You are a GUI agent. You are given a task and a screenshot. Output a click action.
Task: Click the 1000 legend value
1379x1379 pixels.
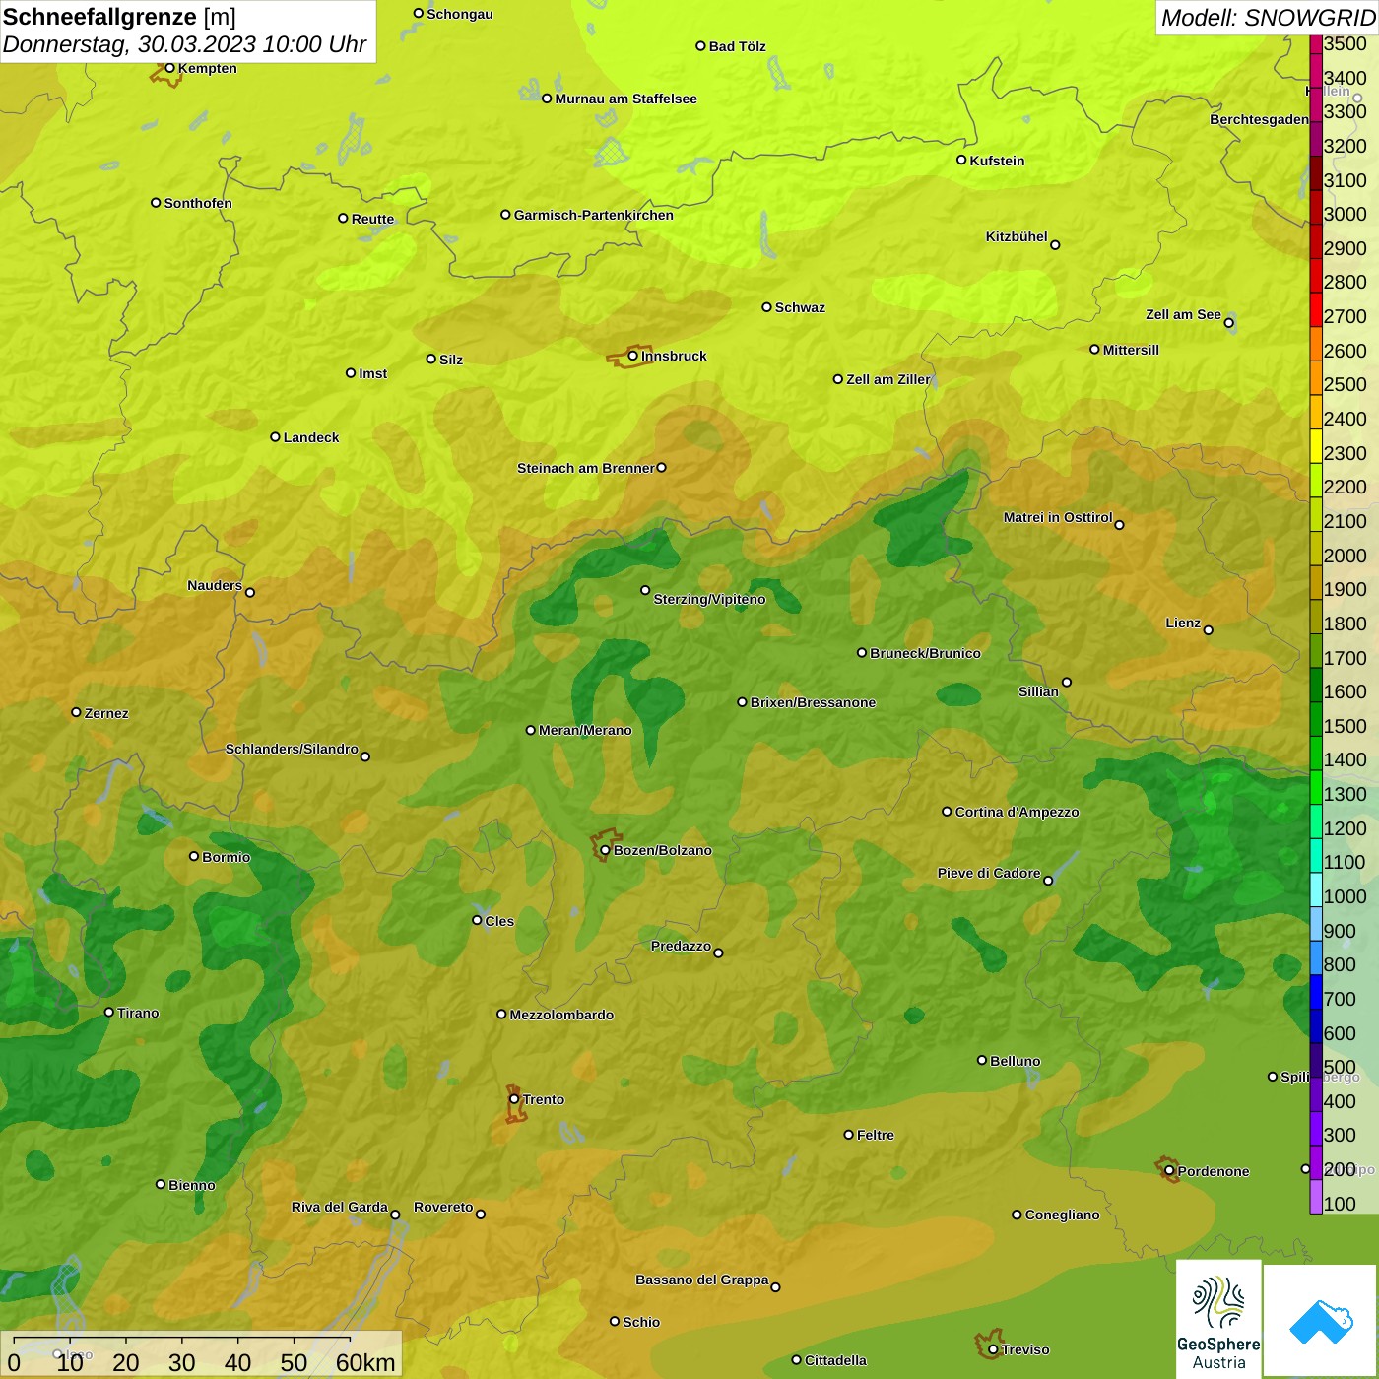pos(1345,896)
